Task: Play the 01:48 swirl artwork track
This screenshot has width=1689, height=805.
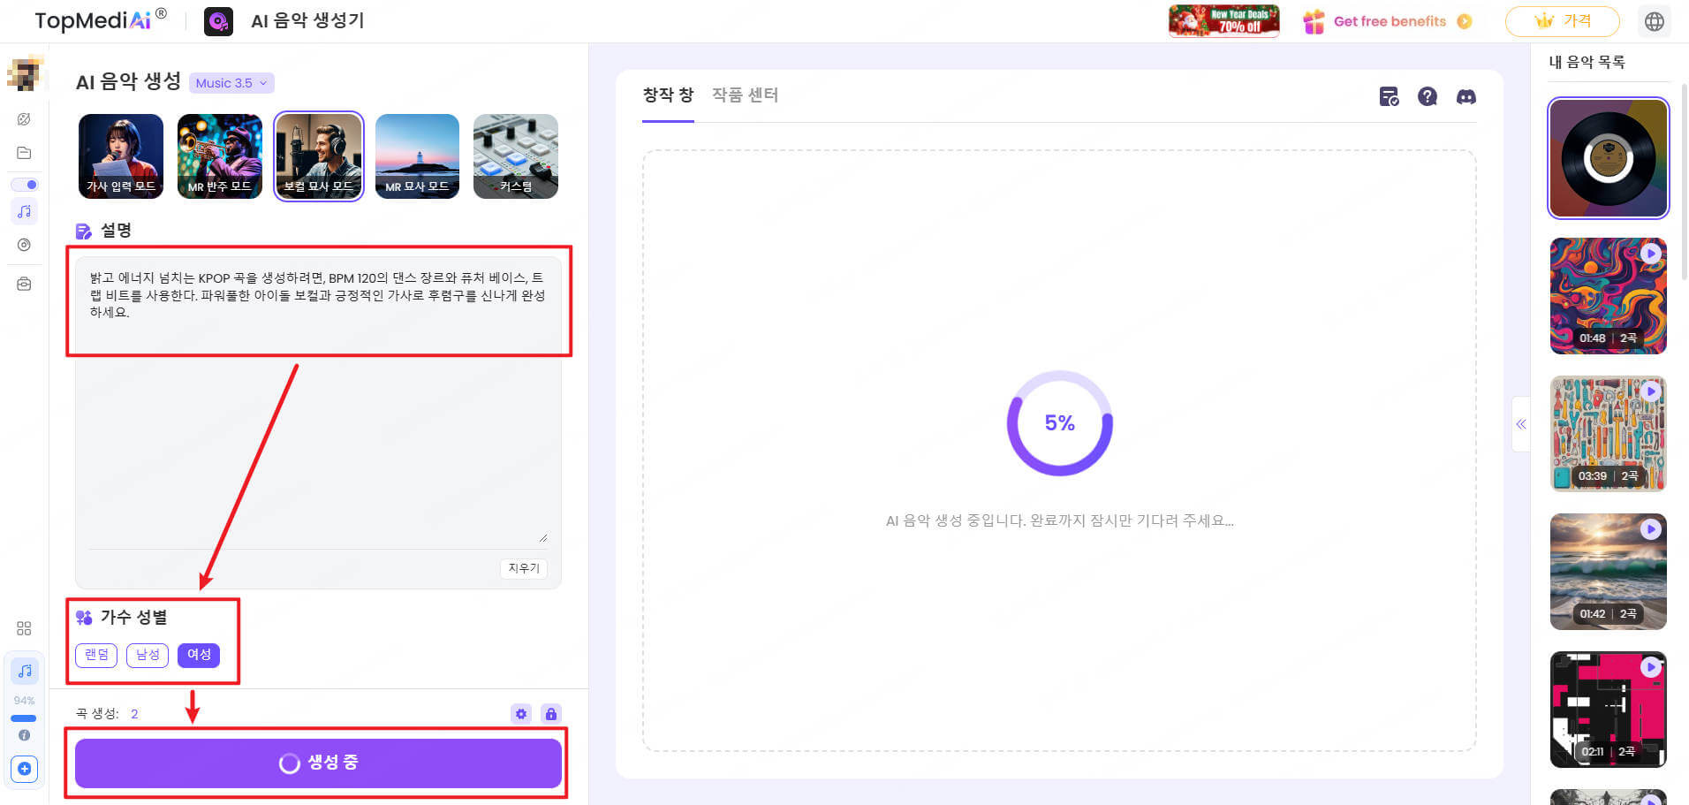Action: click(1650, 254)
